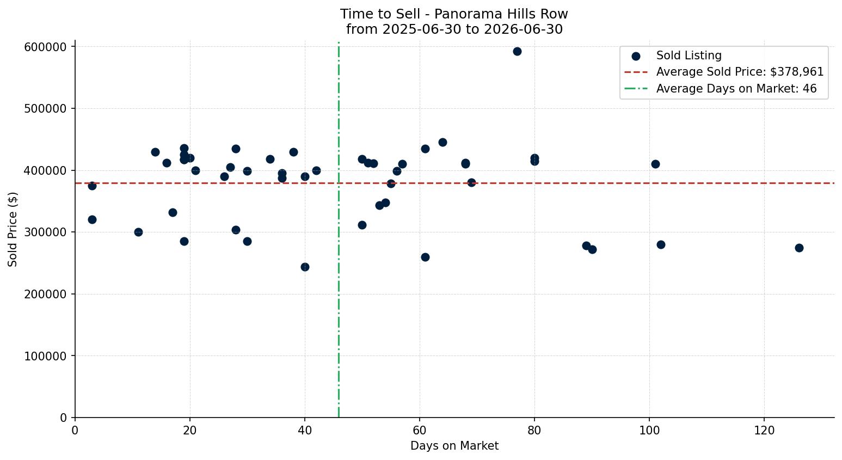Click the lowest data point at 40 days
This screenshot has height=460, width=842.
point(305,267)
